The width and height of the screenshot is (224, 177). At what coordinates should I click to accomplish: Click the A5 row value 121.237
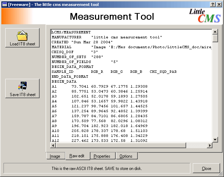(80, 106)
